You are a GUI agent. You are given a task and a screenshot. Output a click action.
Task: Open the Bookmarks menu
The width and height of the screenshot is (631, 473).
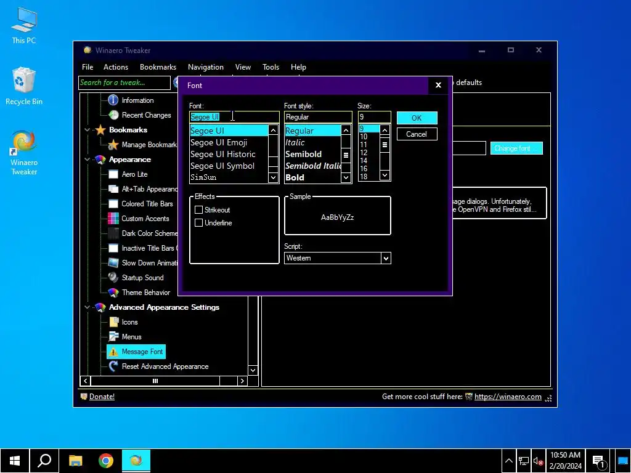pyautogui.click(x=158, y=67)
